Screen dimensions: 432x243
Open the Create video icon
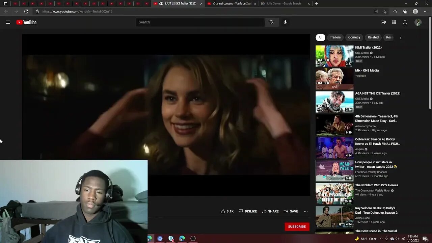coord(383,22)
